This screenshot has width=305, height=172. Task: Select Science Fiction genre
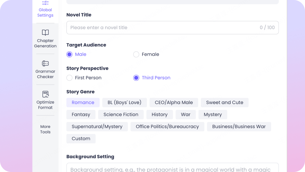(x=121, y=115)
